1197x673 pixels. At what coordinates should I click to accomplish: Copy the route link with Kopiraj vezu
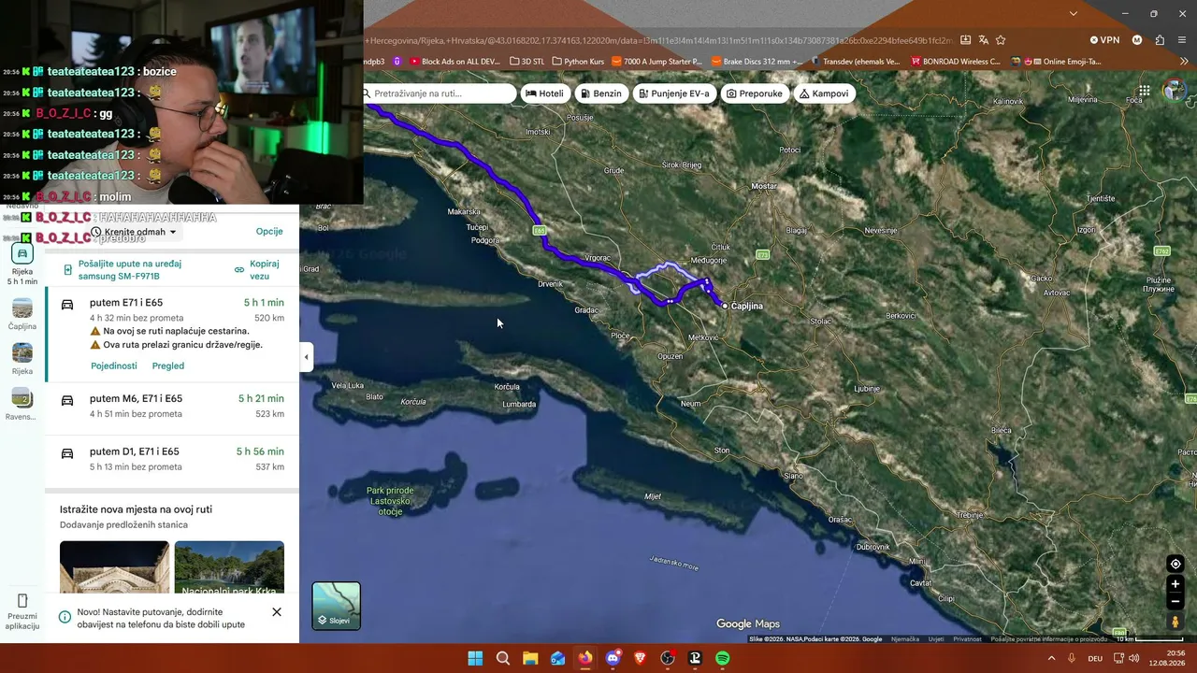(258, 270)
